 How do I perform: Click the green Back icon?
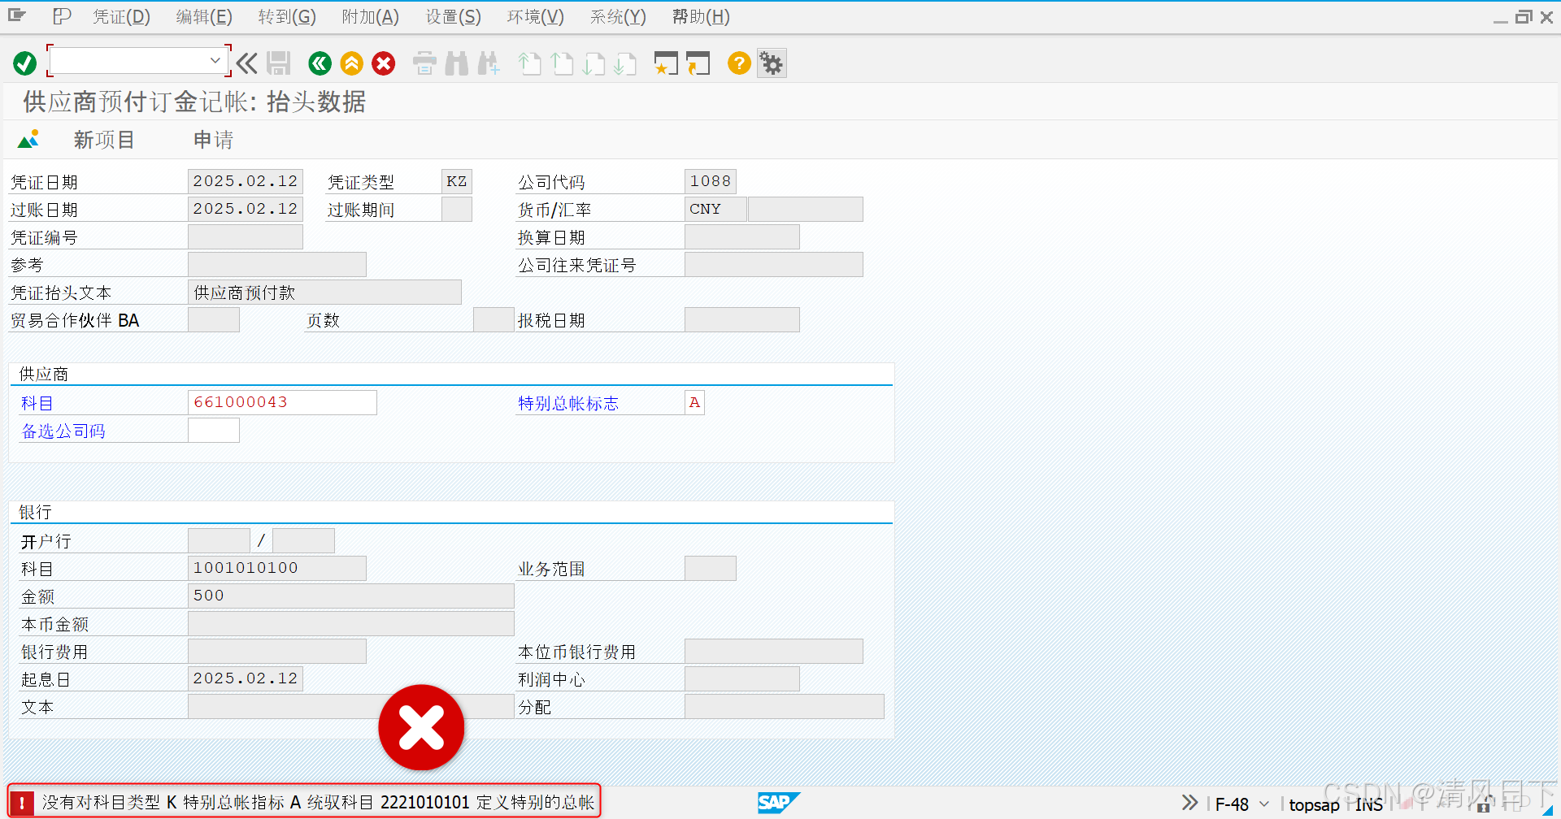pos(320,63)
